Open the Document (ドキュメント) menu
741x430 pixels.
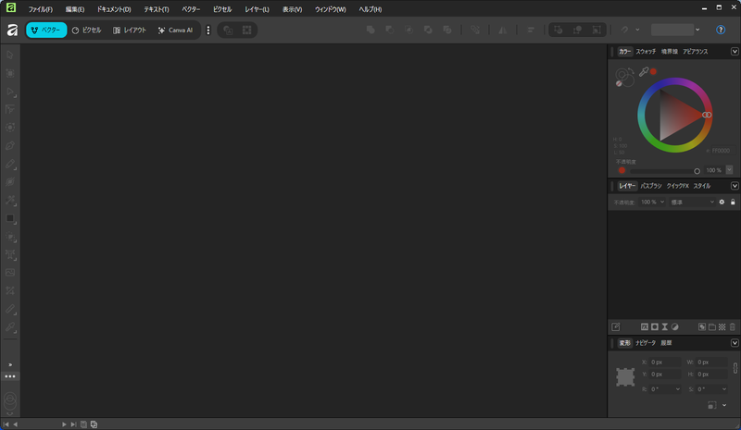click(113, 9)
